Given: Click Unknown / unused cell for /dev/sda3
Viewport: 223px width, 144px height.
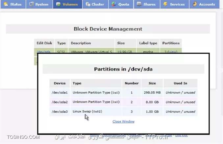Looking at the screenshot, I should pyautogui.click(x=180, y=112).
